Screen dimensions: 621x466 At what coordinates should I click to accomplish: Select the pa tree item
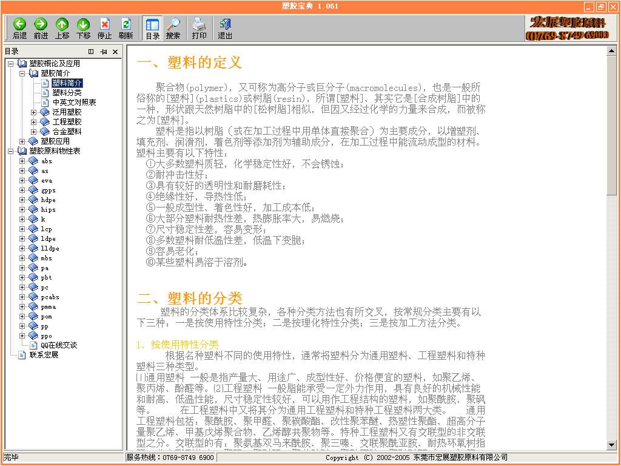(45, 268)
